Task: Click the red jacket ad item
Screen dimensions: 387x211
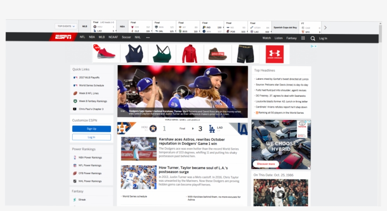Action: tap(190, 53)
